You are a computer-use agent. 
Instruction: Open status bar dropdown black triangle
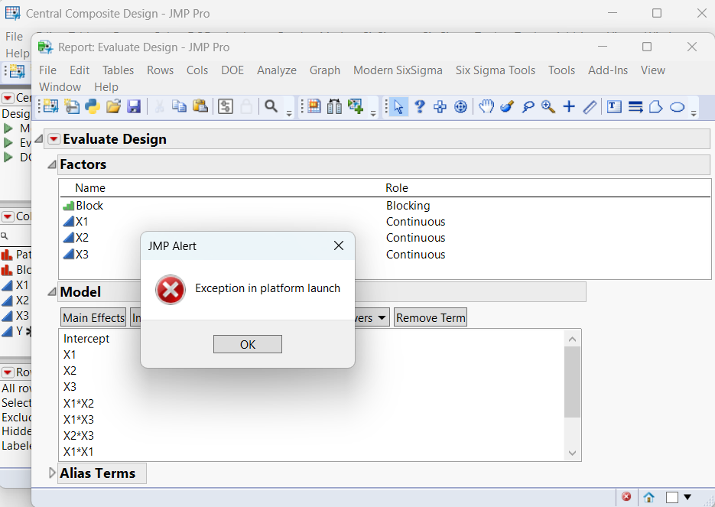(687, 497)
